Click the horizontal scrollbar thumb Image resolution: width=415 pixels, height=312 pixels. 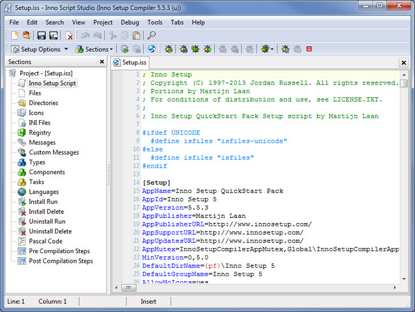pyautogui.click(x=128, y=287)
